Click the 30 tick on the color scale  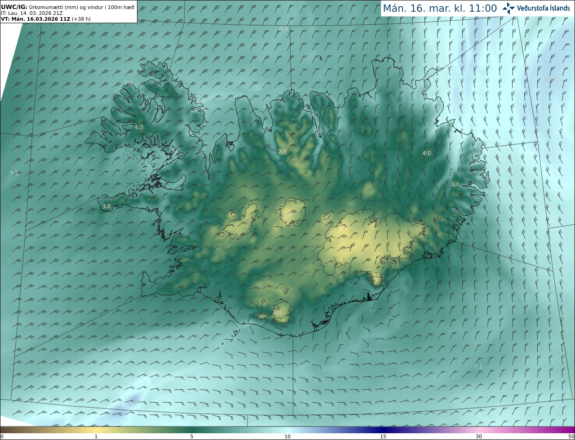[x=479, y=436]
